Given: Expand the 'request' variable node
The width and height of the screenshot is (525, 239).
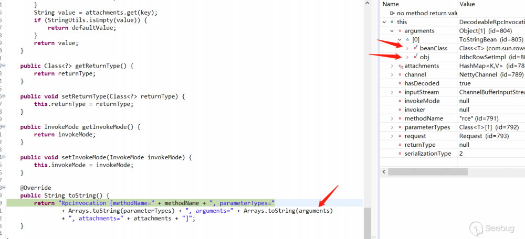Looking at the screenshot, I should click(x=392, y=136).
